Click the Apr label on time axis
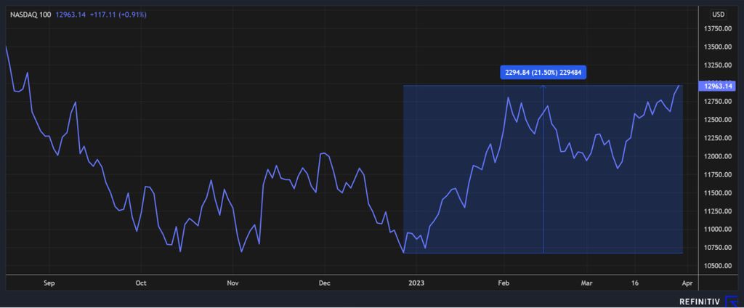 pos(687,283)
